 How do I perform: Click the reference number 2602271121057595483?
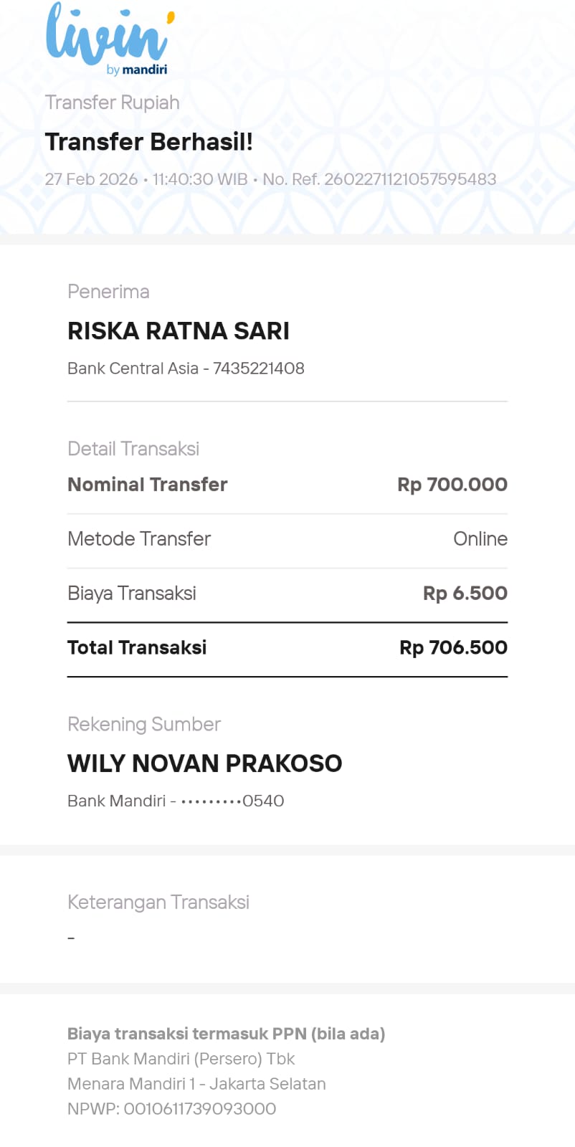[x=409, y=179]
